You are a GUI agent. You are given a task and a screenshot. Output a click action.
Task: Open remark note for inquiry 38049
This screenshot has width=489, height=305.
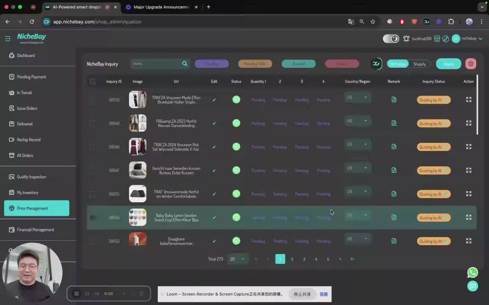pyautogui.click(x=394, y=123)
